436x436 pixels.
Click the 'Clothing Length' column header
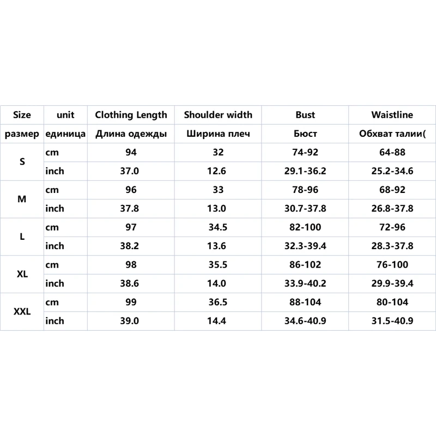tap(131, 115)
